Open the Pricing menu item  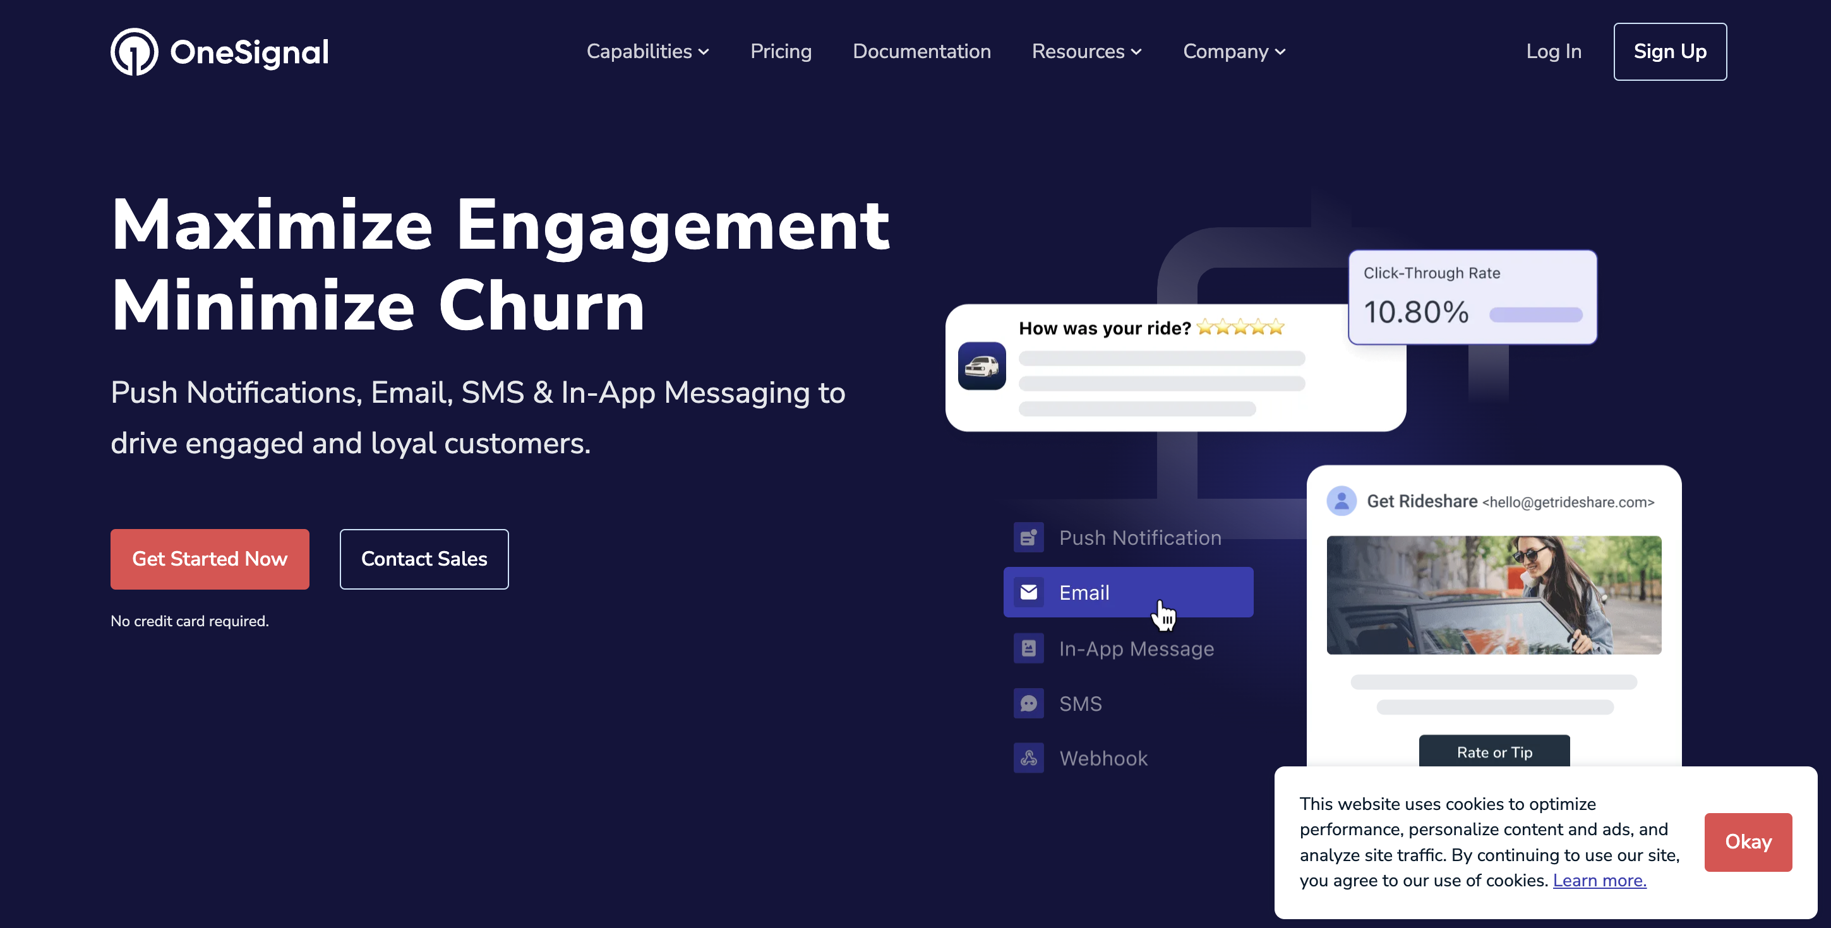coord(781,51)
